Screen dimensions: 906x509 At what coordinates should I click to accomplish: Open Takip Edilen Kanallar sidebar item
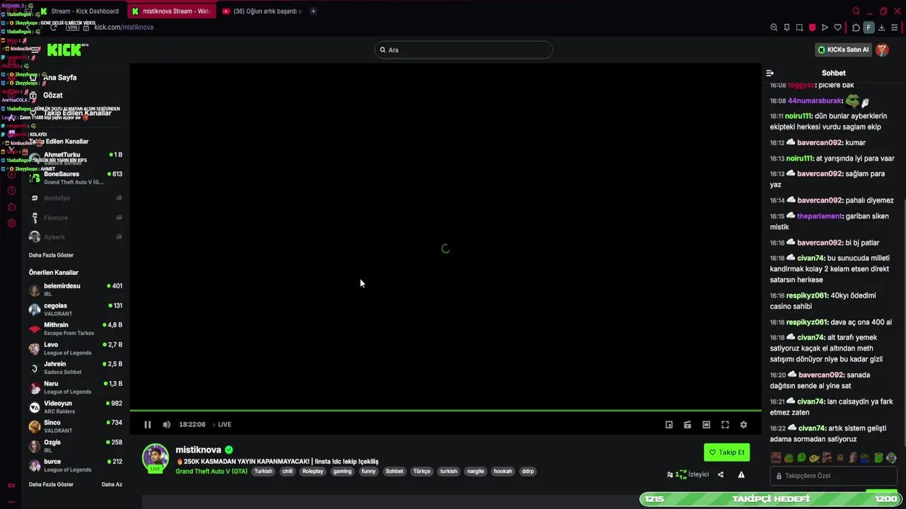pyautogui.click(x=77, y=113)
